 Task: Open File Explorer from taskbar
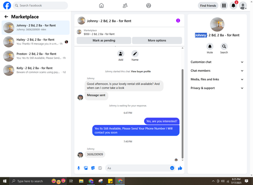pos(81,181)
